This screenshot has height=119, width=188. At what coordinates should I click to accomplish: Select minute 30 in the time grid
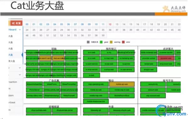(68, 30)
